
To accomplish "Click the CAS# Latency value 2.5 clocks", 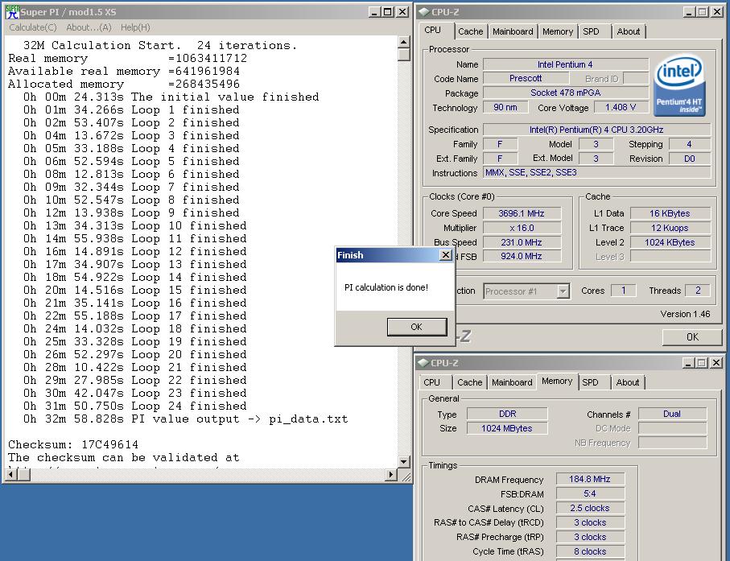I will click(590, 508).
